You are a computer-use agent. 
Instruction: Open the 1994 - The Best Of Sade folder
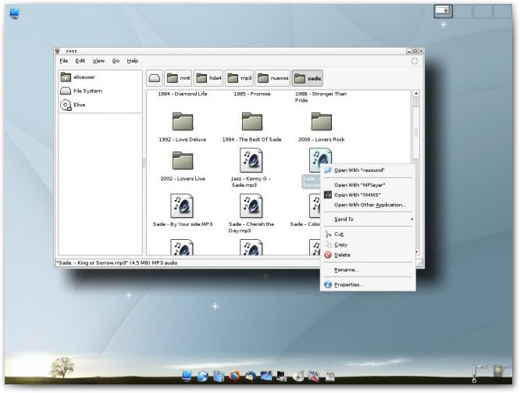tap(251, 122)
